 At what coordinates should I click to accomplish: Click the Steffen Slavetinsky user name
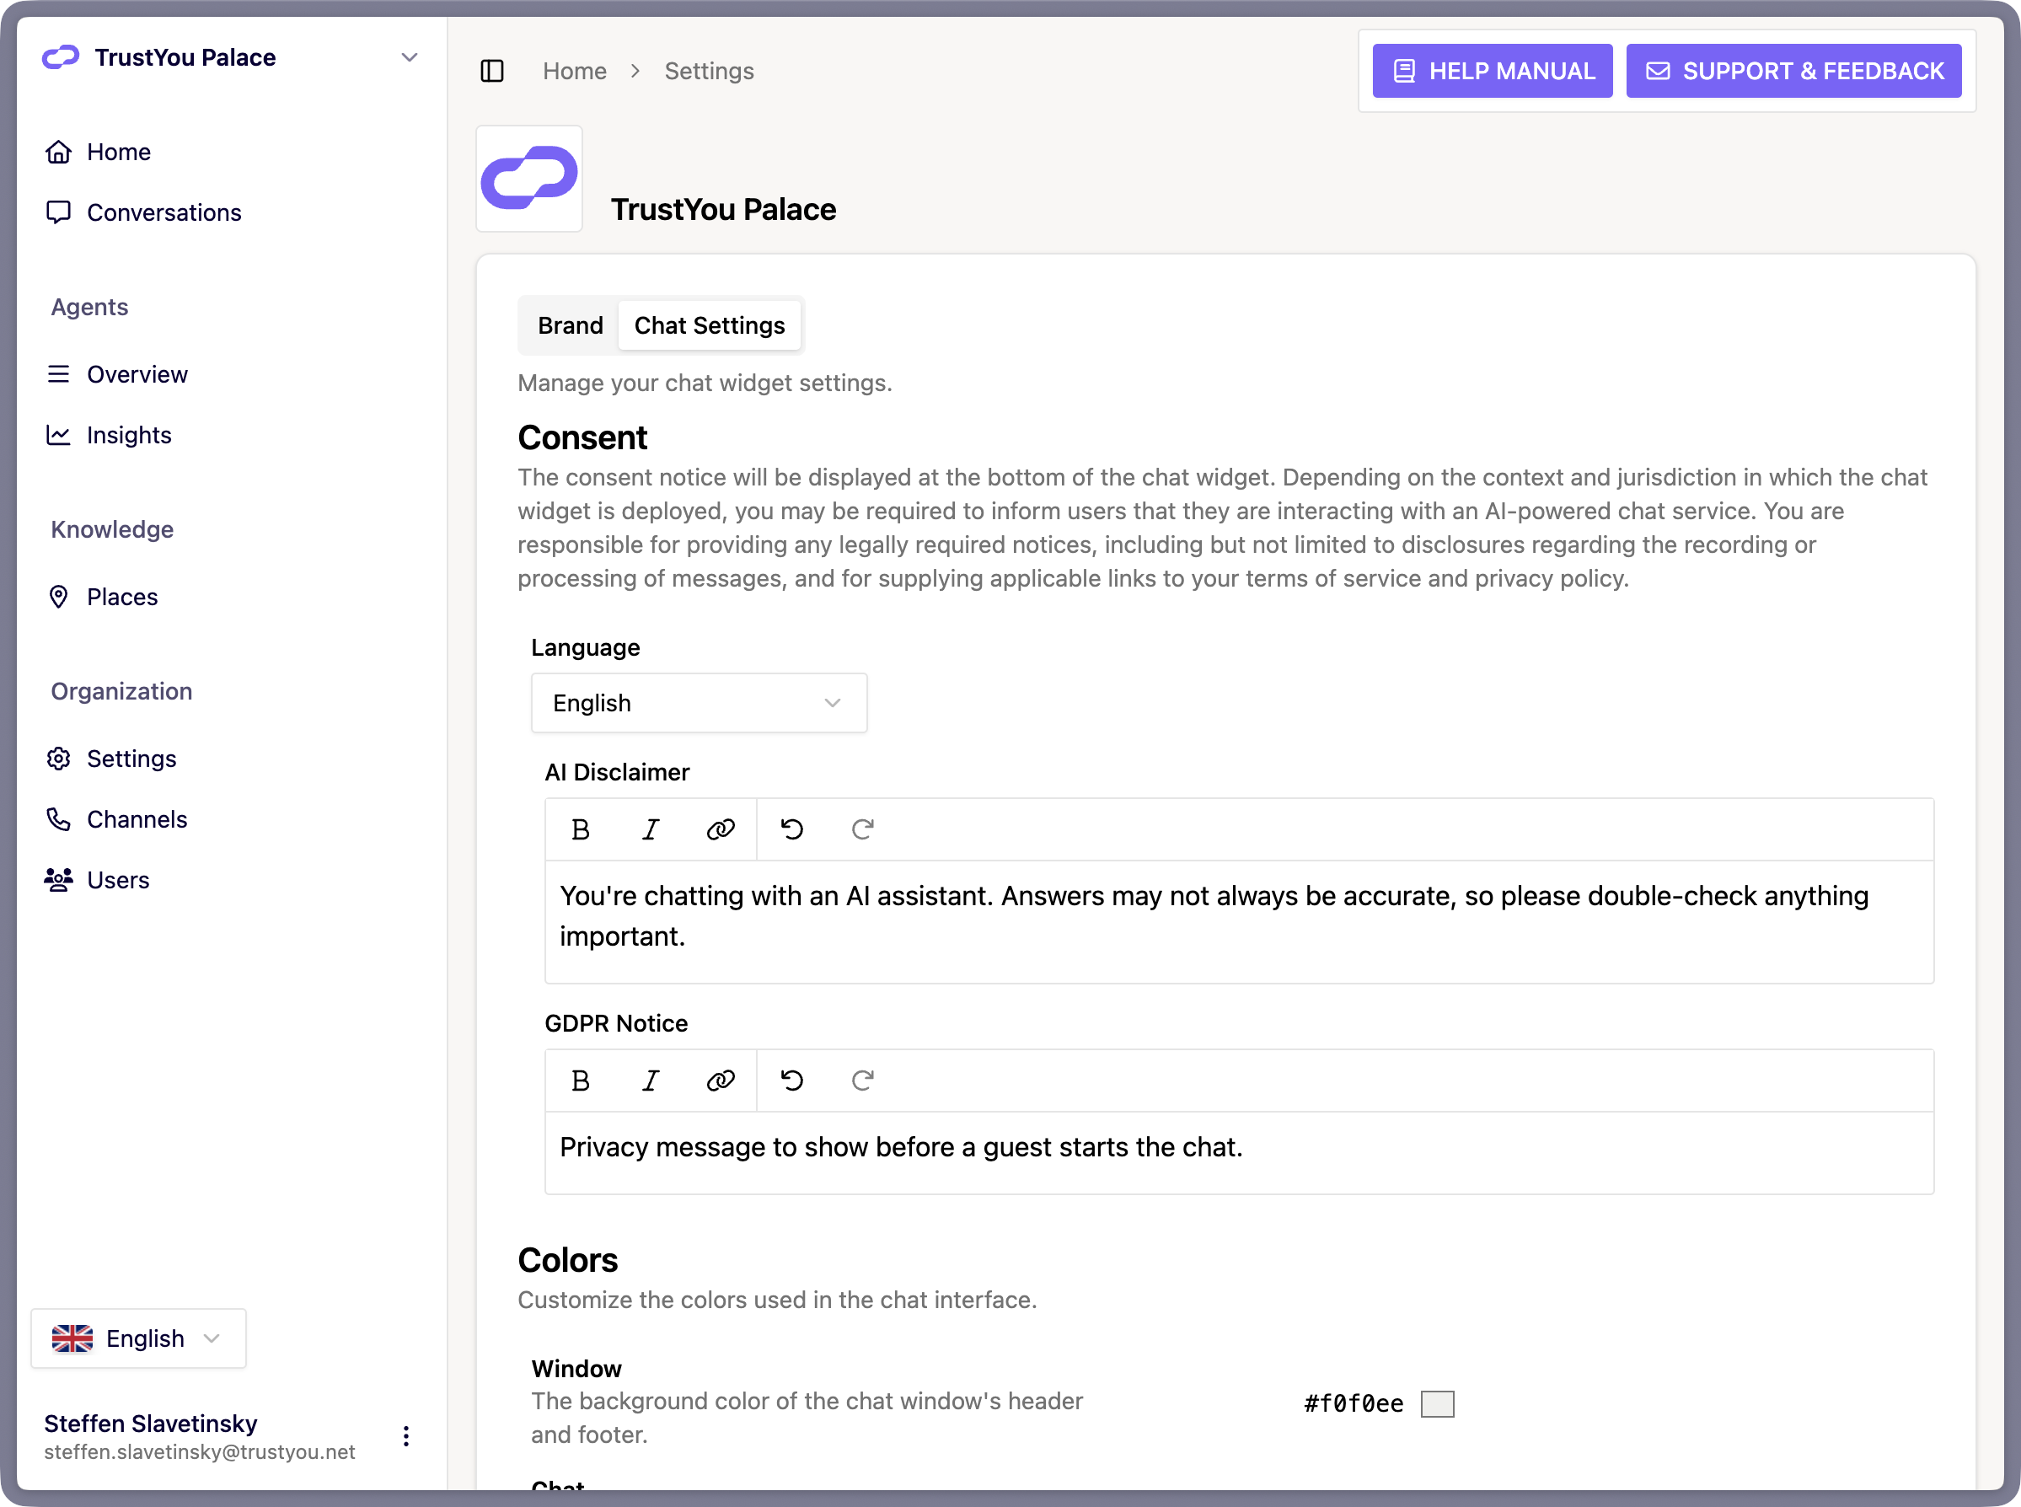pyautogui.click(x=151, y=1423)
